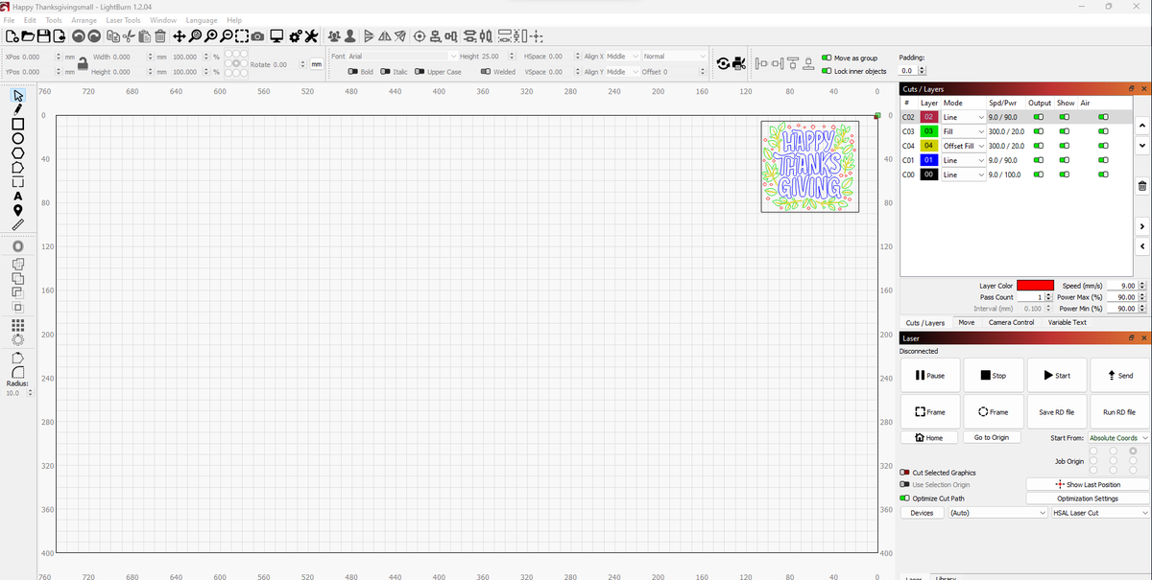
Task: Delete selection with the trash toolbar icon
Action: pos(160,36)
